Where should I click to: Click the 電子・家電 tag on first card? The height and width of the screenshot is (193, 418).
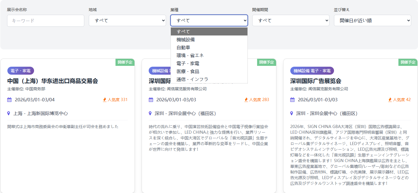(21, 71)
